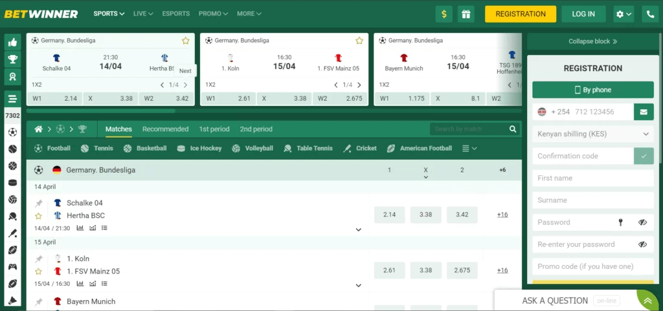Select the cricket bat icon in left sidebar

pyautogui.click(x=13, y=233)
